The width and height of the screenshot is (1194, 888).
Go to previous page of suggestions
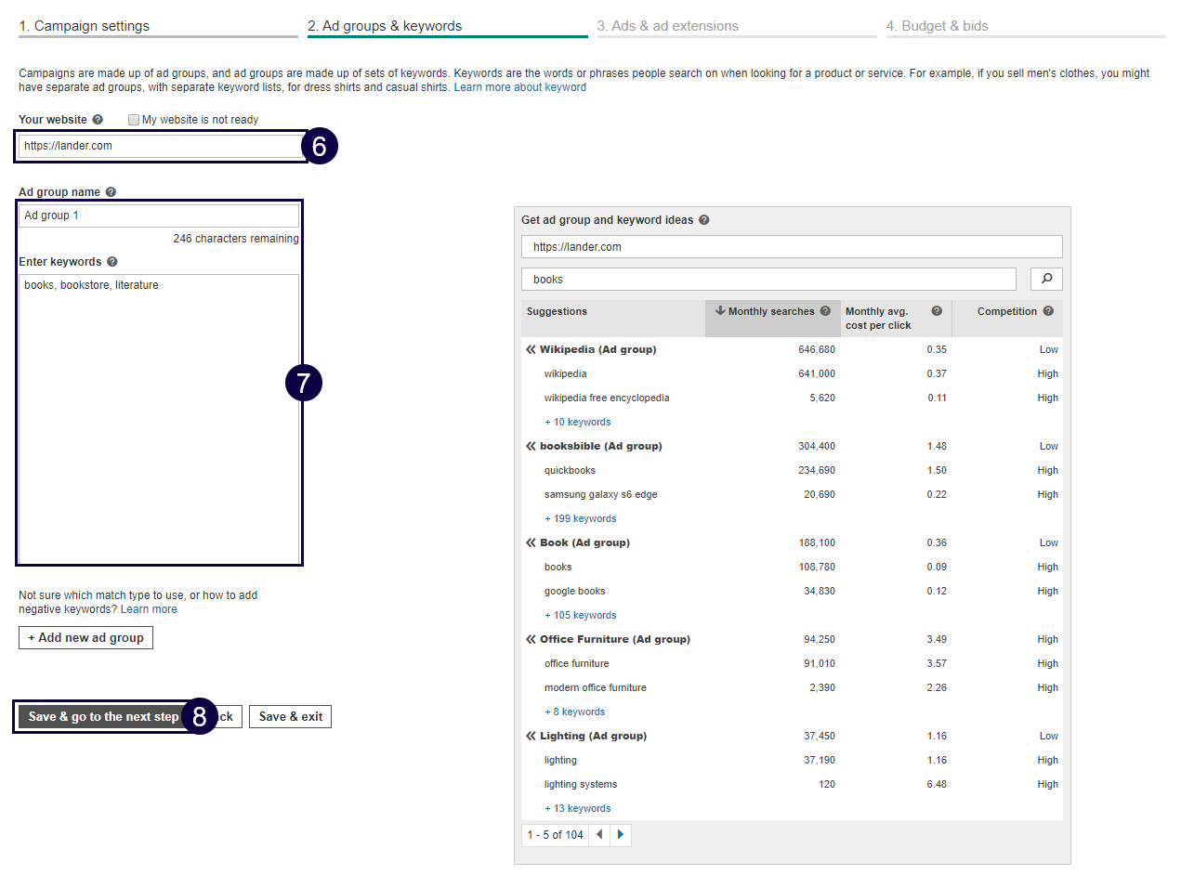(x=599, y=834)
